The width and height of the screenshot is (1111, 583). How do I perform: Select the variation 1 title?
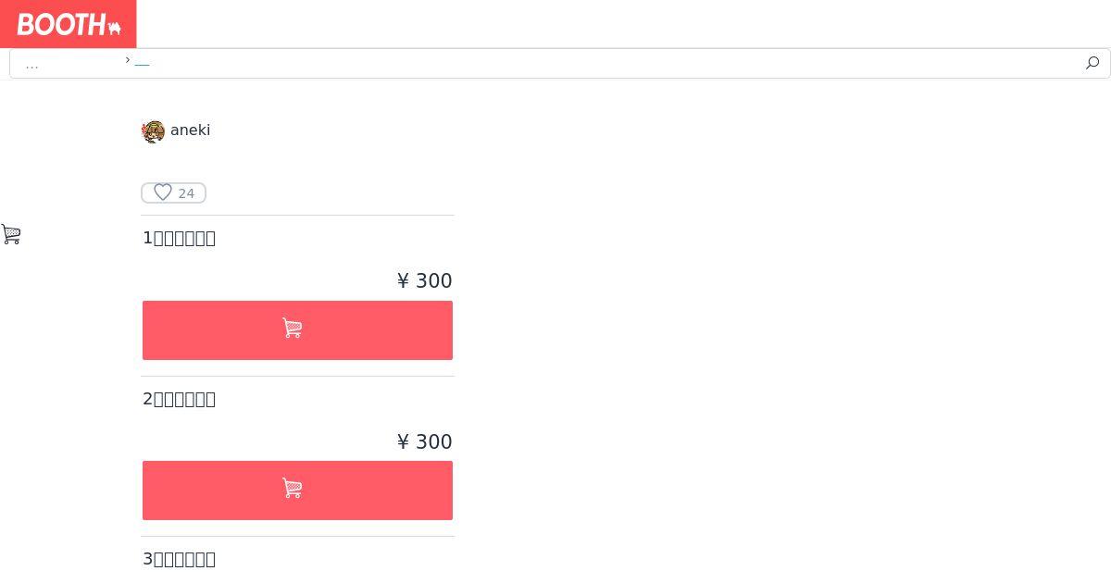179,238
